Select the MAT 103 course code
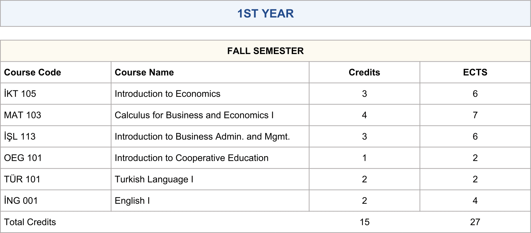531x233 pixels. (x=23, y=115)
